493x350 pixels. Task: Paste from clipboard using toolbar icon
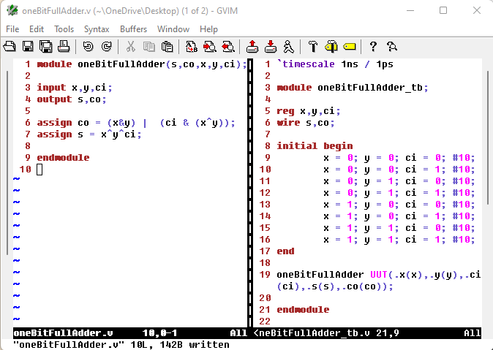click(168, 47)
